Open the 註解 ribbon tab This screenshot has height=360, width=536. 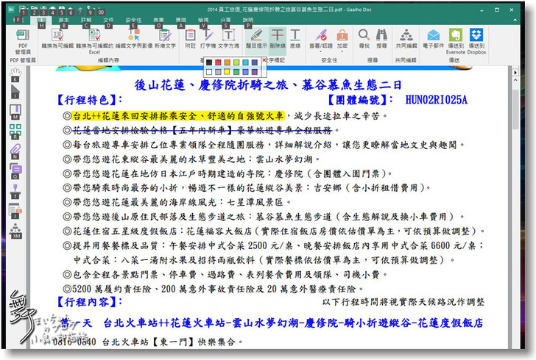(86, 20)
